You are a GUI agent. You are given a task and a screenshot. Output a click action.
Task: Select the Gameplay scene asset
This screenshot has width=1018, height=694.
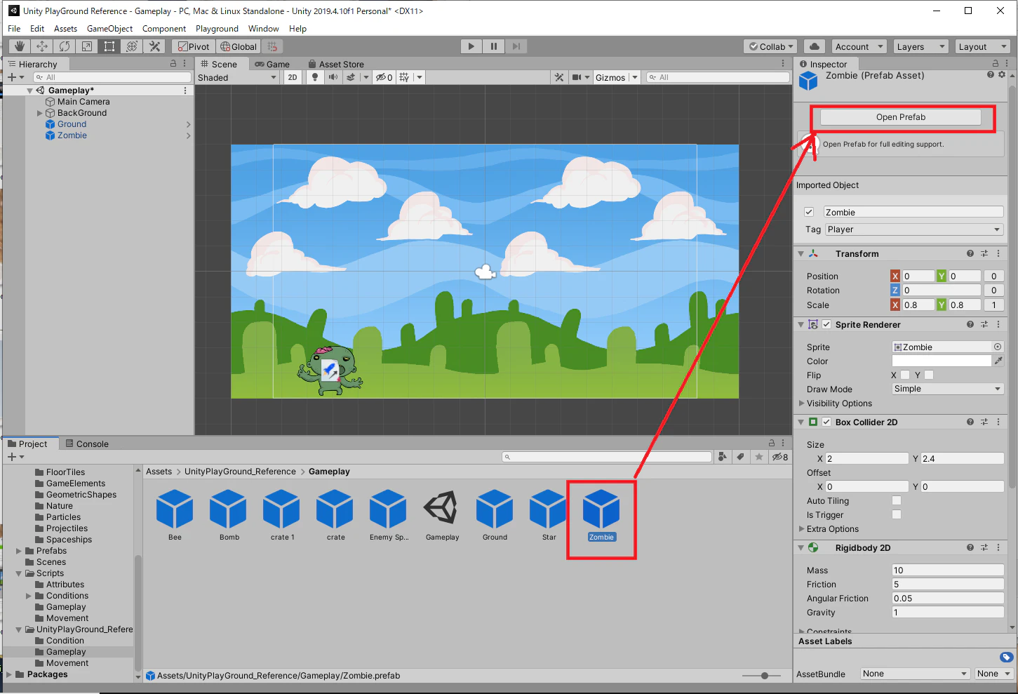coord(442,509)
